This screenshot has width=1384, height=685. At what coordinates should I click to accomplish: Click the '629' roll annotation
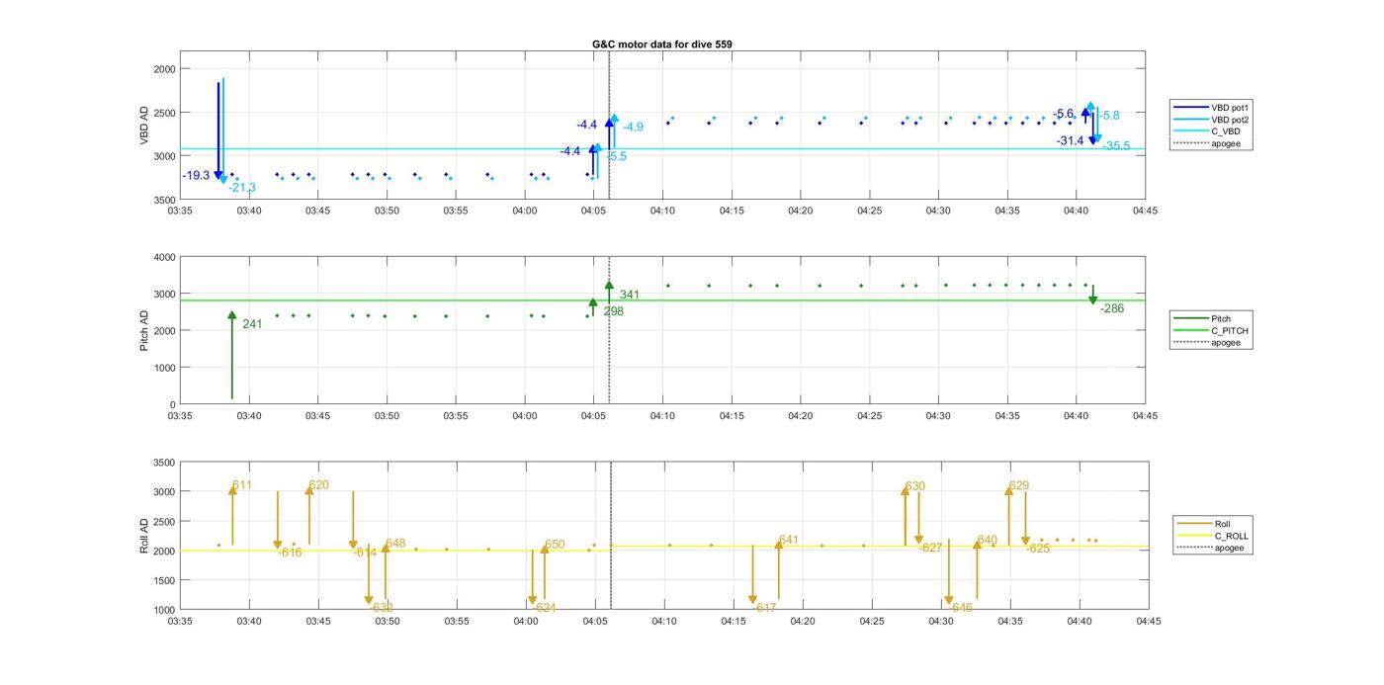click(x=1019, y=485)
